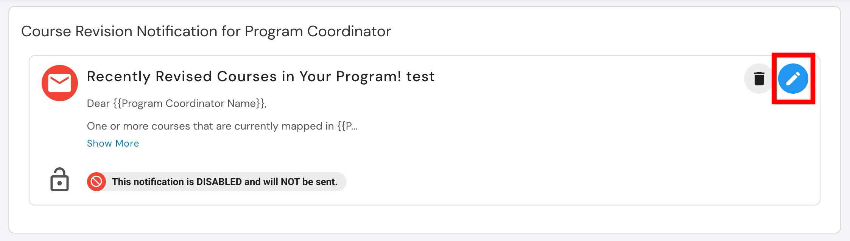Select the "Dear {{Program Coordinator Name}}," greeting line
This screenshot has width=850, height=241.
(177, 104)
